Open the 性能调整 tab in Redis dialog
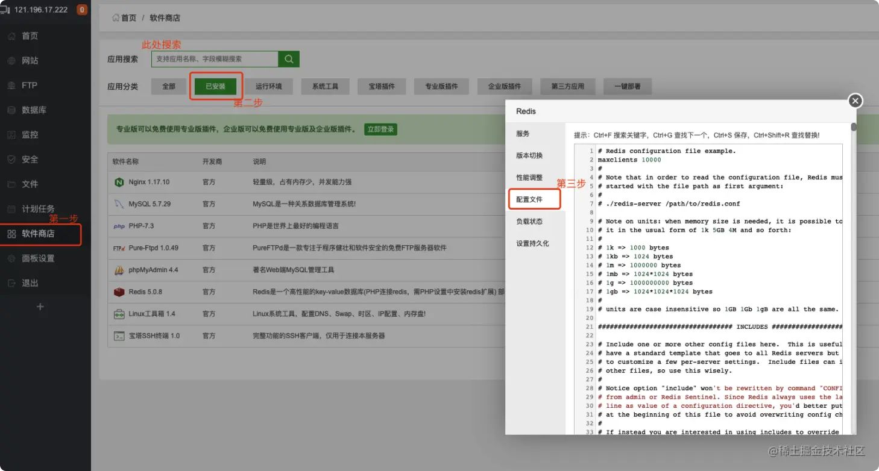This screenshot has width=879, height=471. click(535, 178)
